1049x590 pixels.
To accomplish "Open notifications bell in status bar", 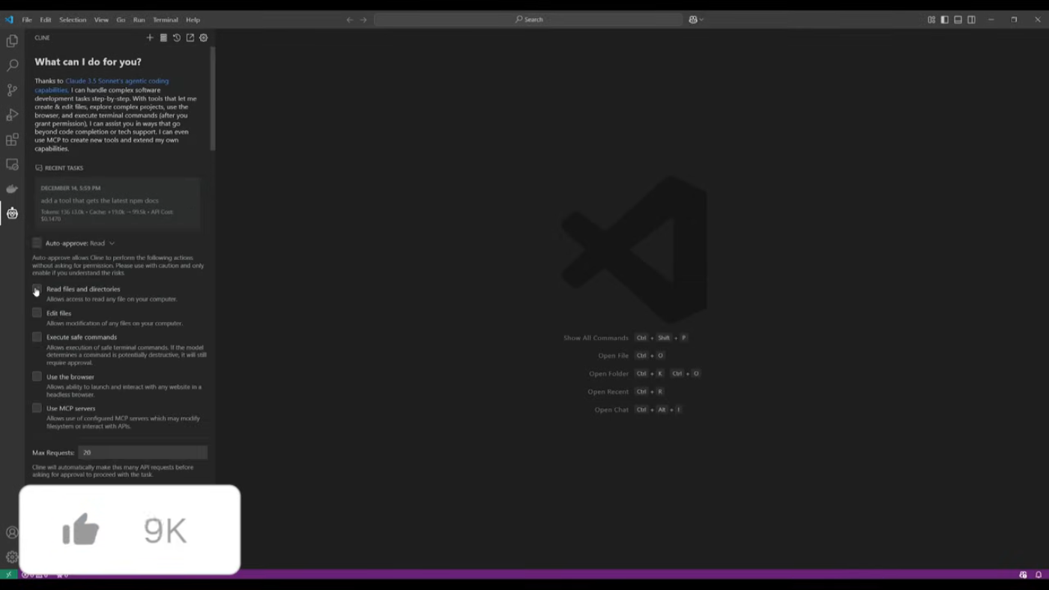I will [1039, 575].
